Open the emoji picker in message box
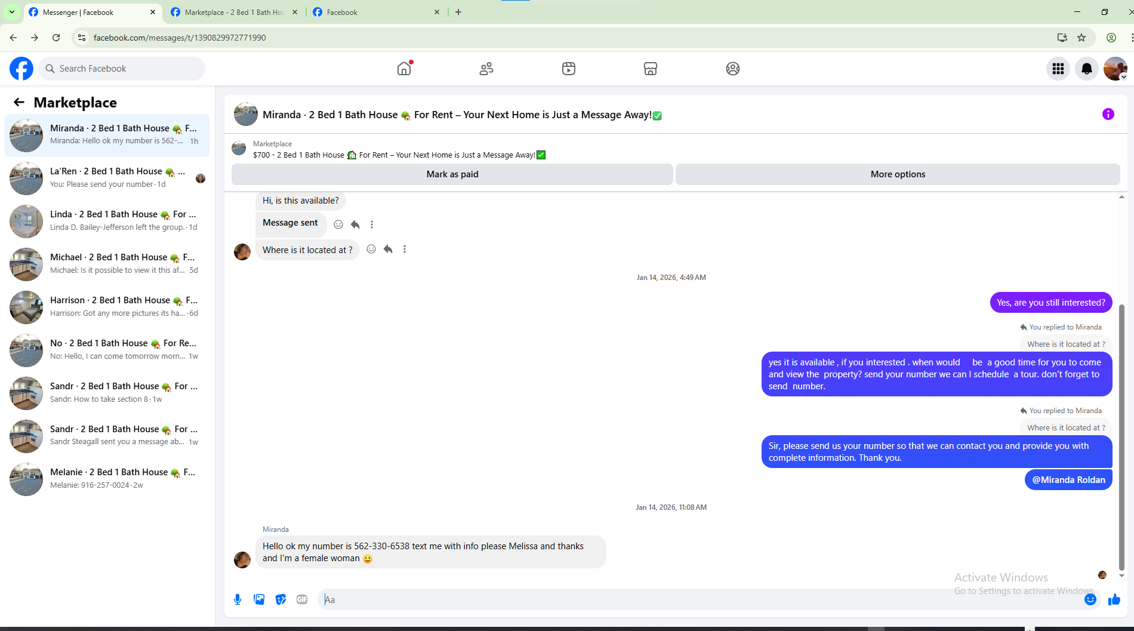 pyautogui.click(x=1090, y=599)
